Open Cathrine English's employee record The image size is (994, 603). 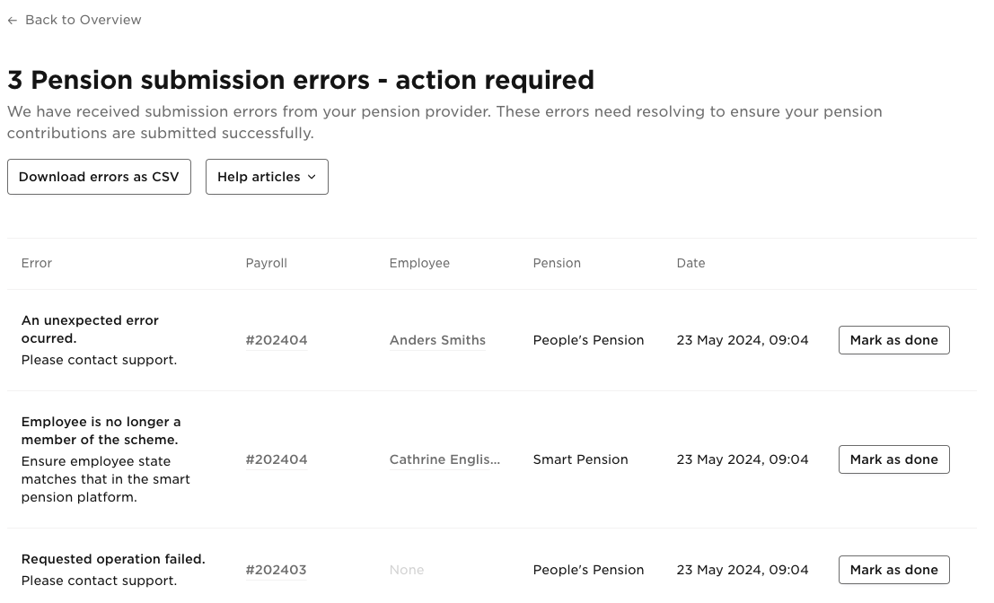tap(444, 459)
